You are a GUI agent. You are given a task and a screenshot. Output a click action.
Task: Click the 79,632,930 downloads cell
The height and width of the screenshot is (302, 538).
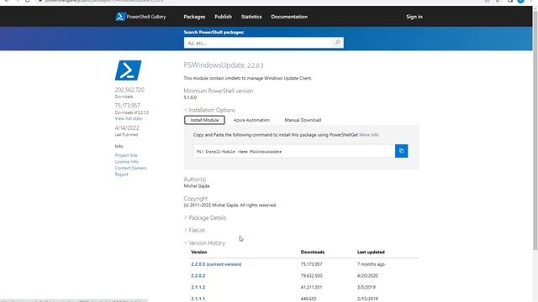click(311, 276)
